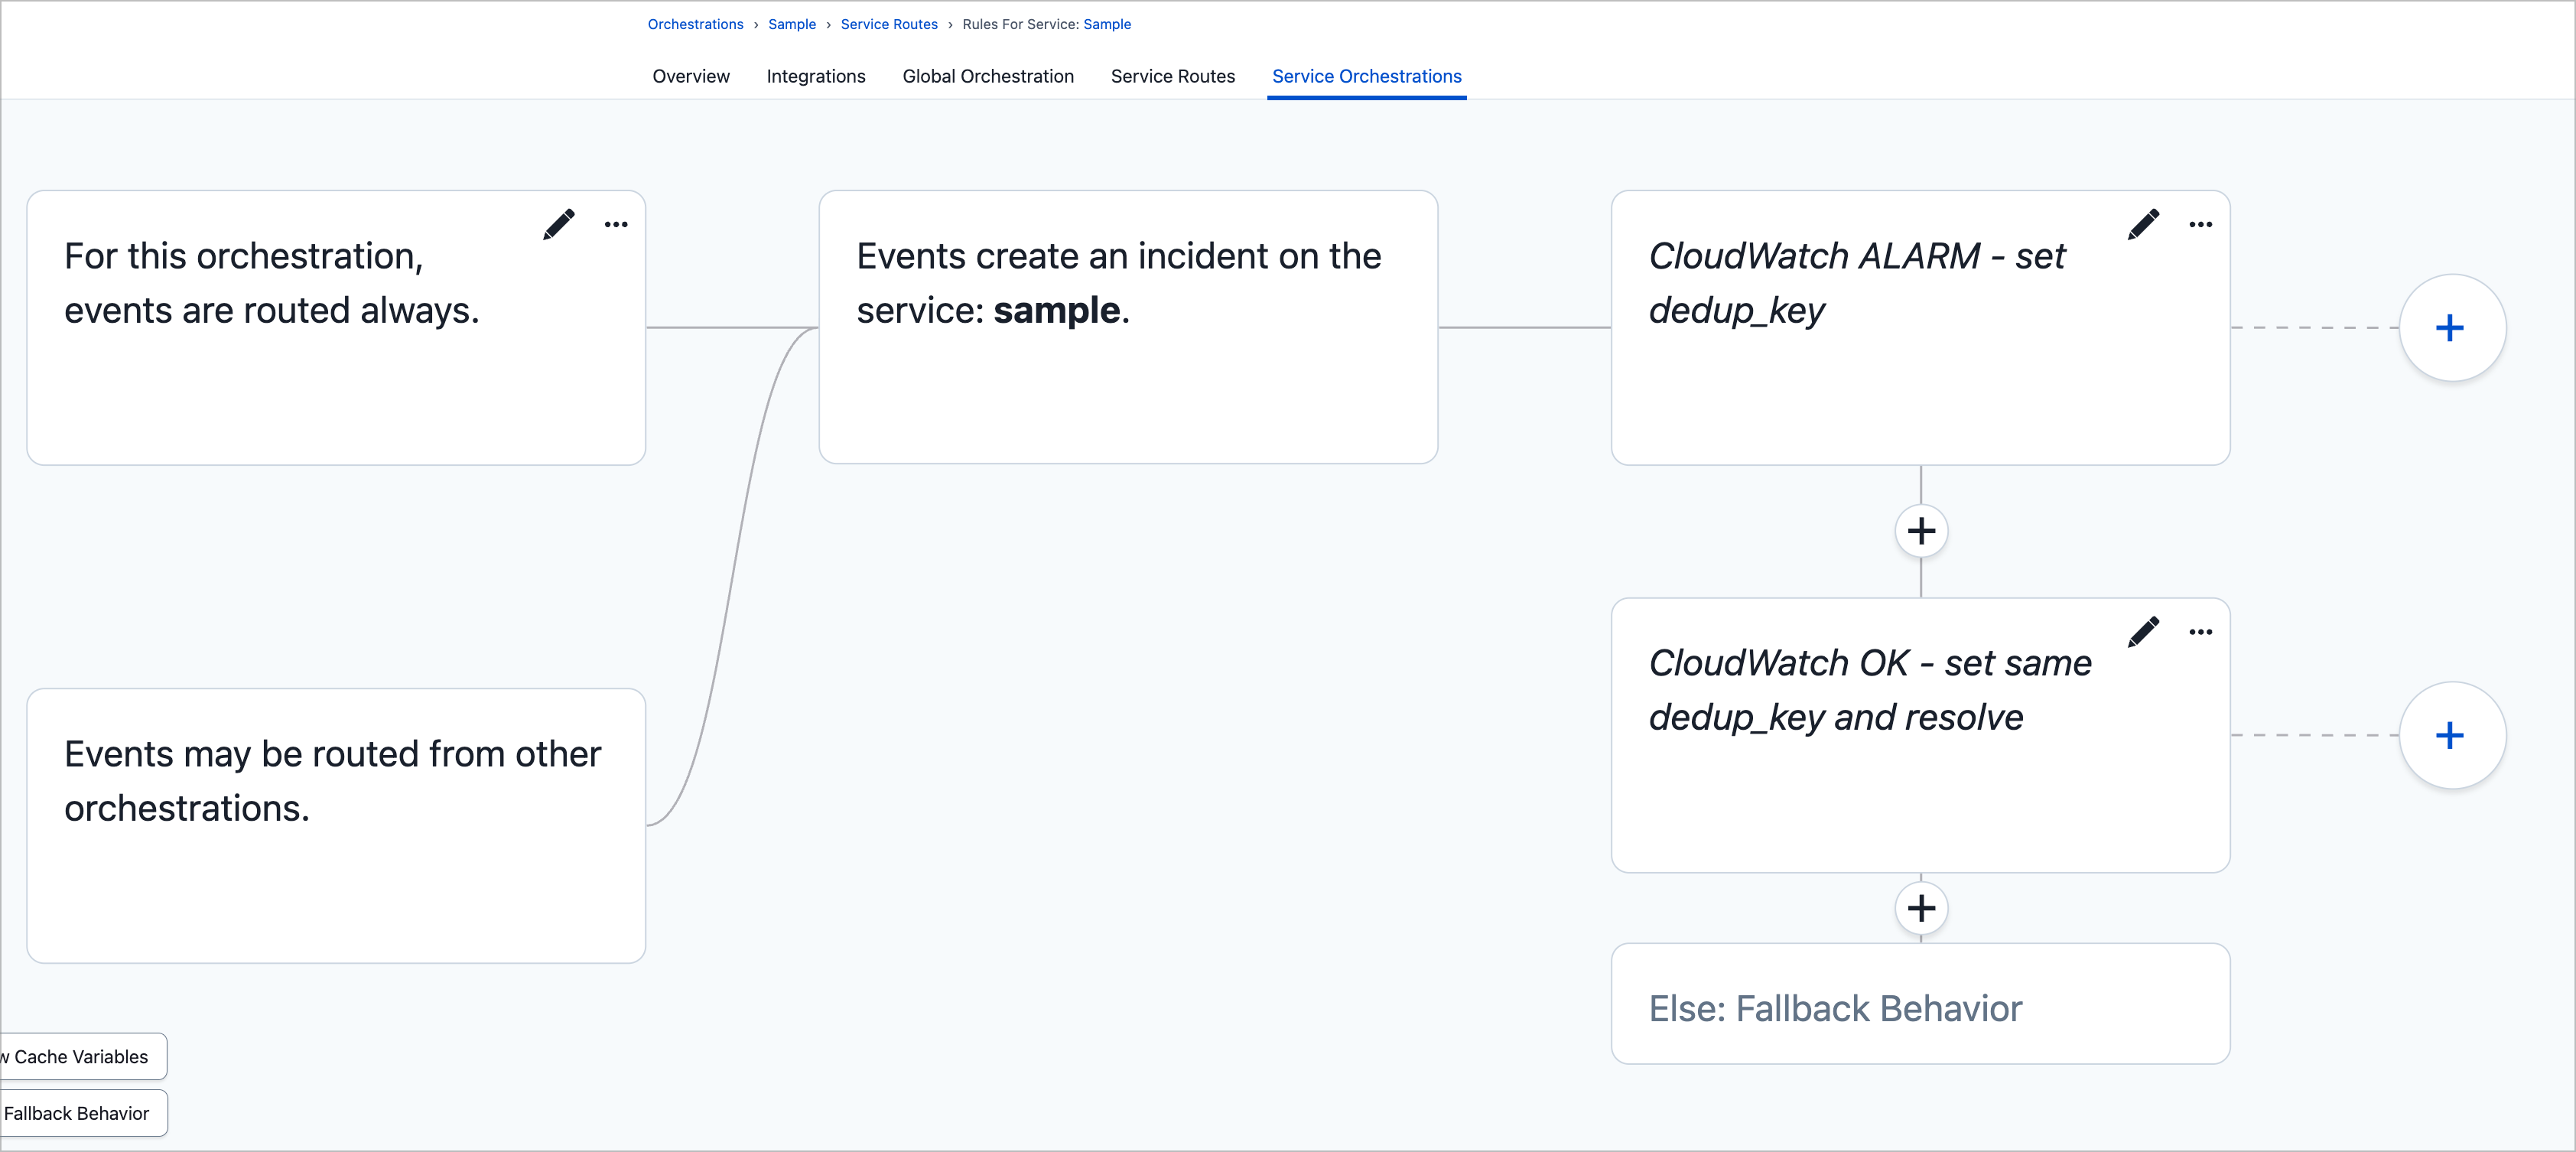The height and width of the screenshot is (1152, 2576).
Task: Click the Orchestrations breadcrumb link
Action: [695, 24]
